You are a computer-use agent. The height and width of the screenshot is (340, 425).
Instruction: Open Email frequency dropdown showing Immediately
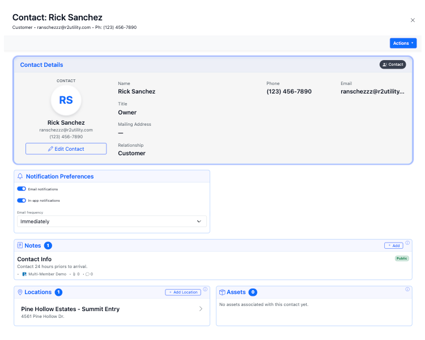(x=112, y=222)
